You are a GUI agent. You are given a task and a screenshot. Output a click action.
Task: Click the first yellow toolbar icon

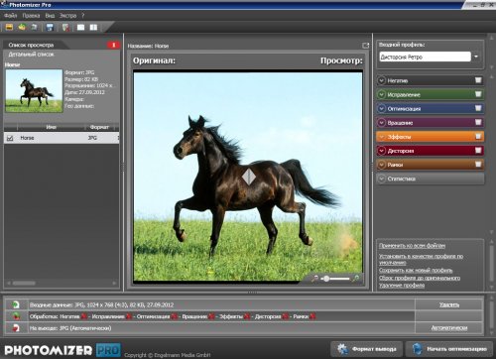pyautogui.click(x=9, y=27)
